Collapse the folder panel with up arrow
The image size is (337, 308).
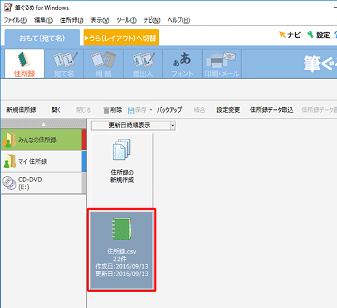tap(44, 124)
